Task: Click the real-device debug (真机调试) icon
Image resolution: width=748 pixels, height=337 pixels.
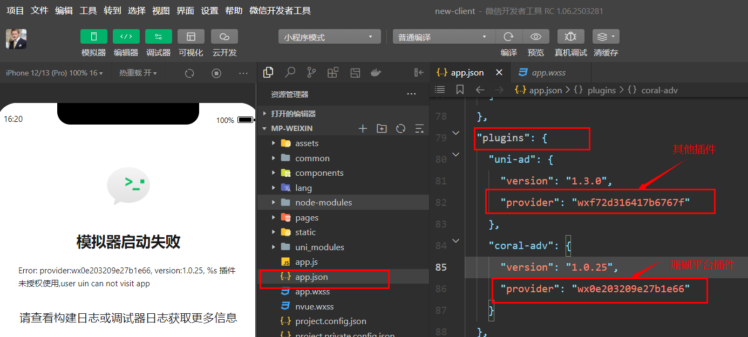Action: pos(570,37)
